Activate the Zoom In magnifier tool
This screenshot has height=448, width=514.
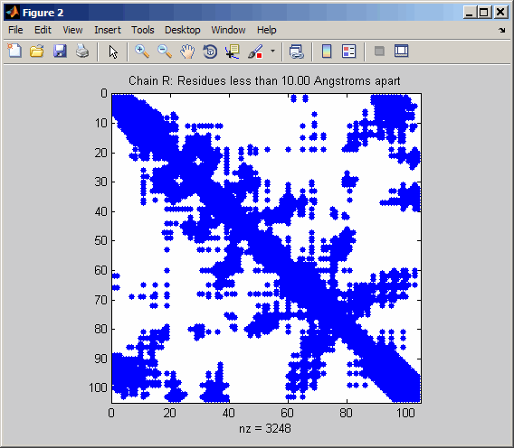[142, 51]
